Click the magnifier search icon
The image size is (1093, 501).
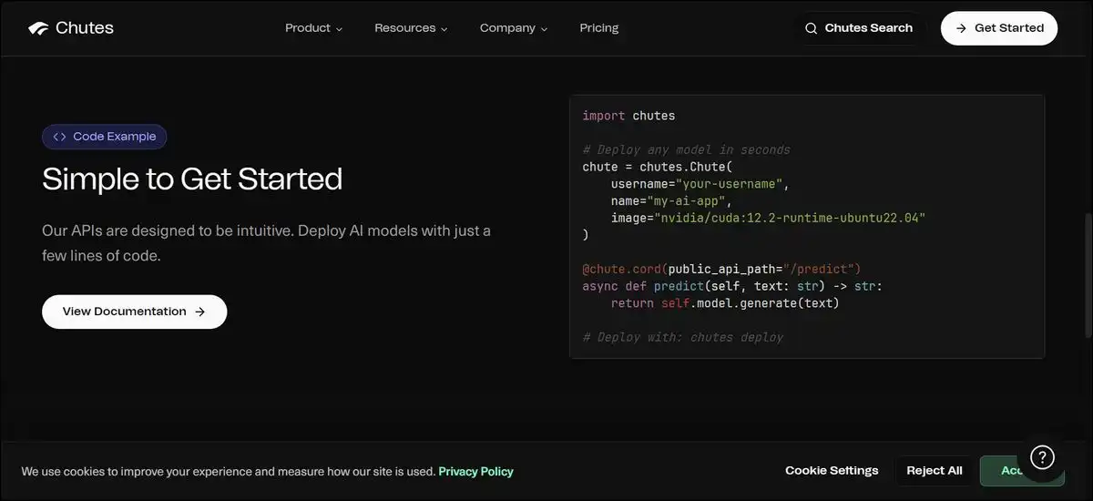click(x=811, y=28)
